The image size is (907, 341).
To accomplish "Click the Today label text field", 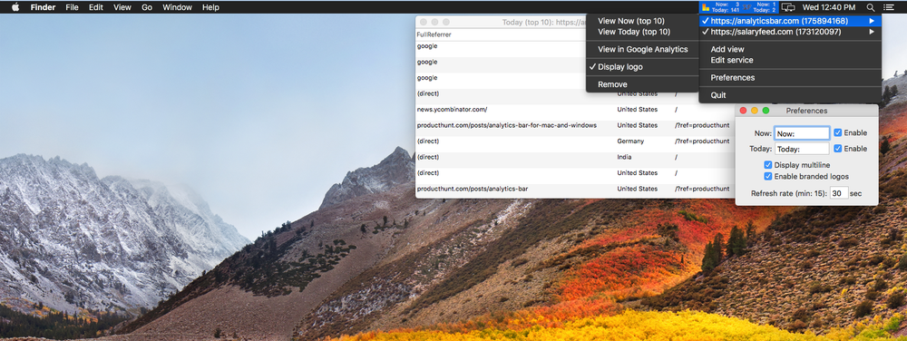I will (802, 149).
